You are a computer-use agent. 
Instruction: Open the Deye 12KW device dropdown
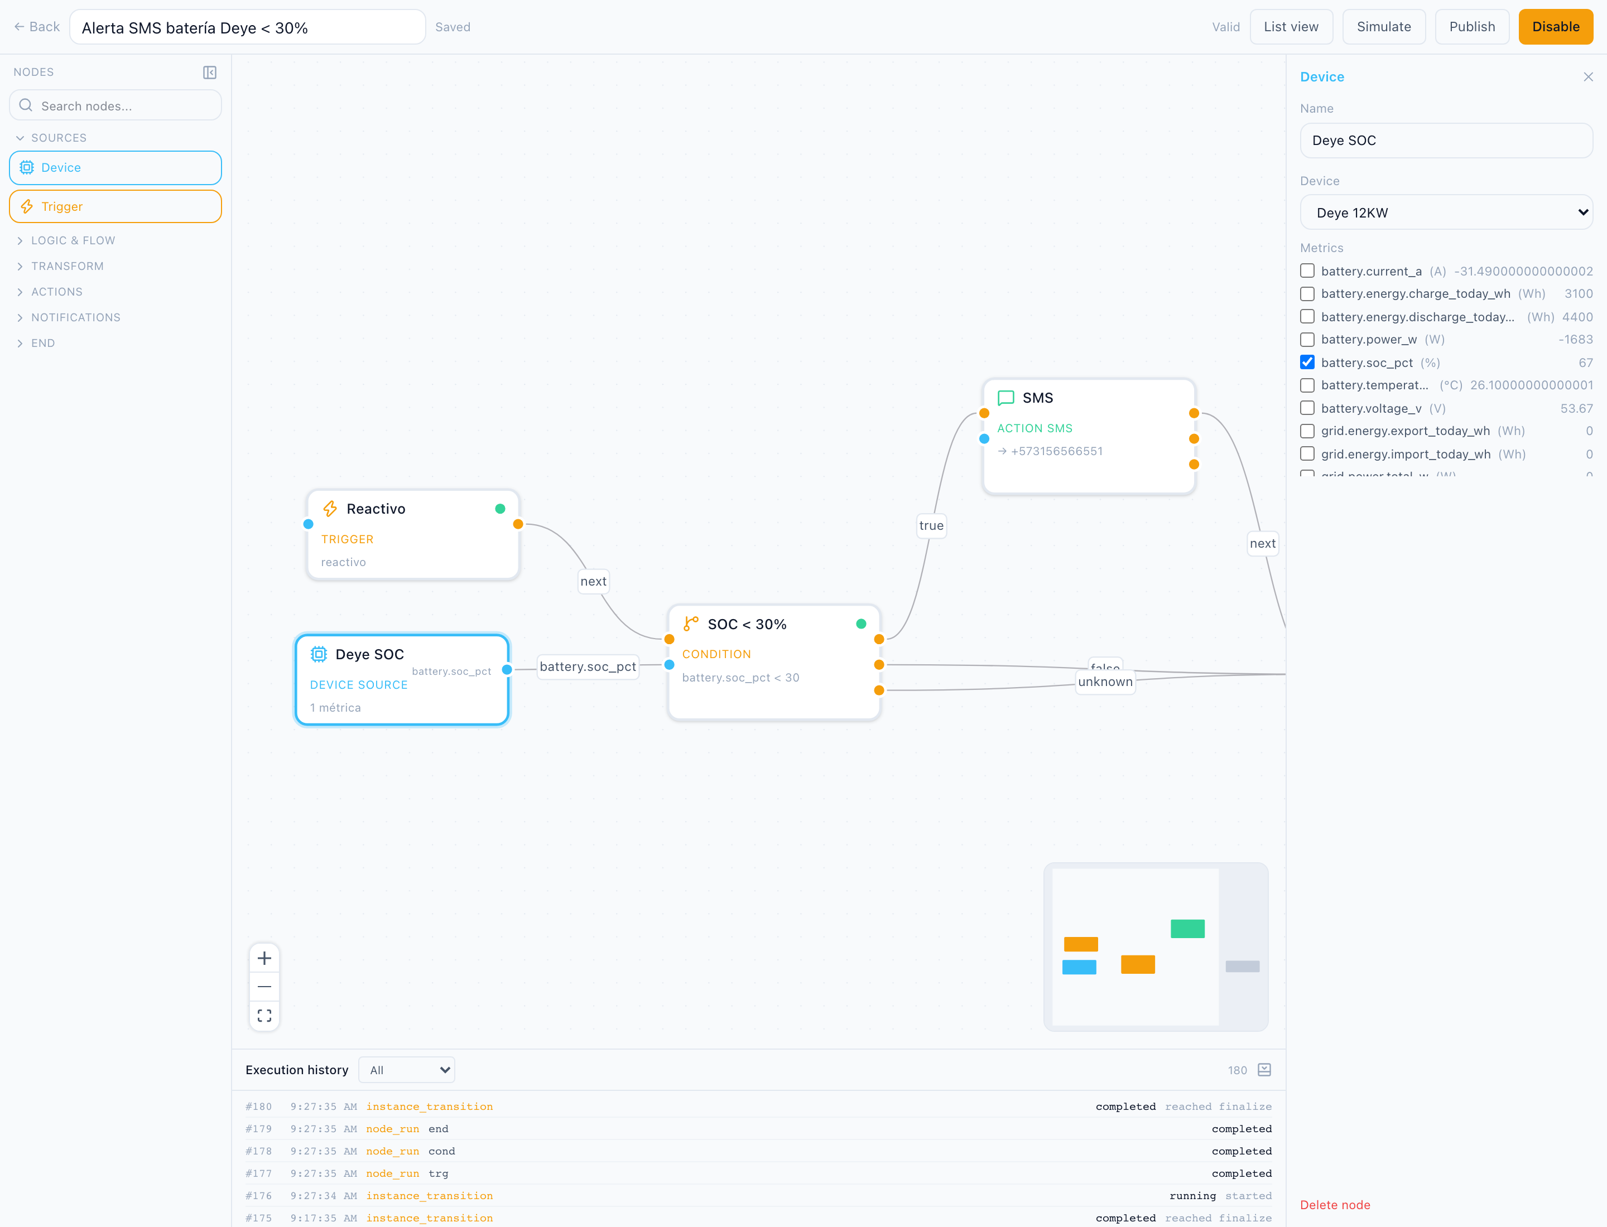tap(1446, 212)
